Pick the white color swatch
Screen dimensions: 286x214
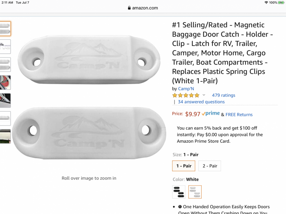195,192
